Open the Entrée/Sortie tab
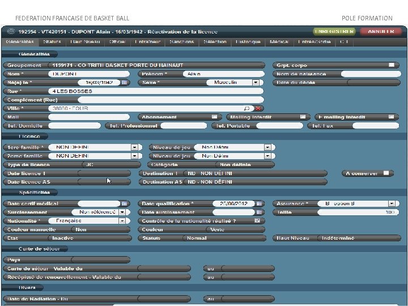 (314, 41)
